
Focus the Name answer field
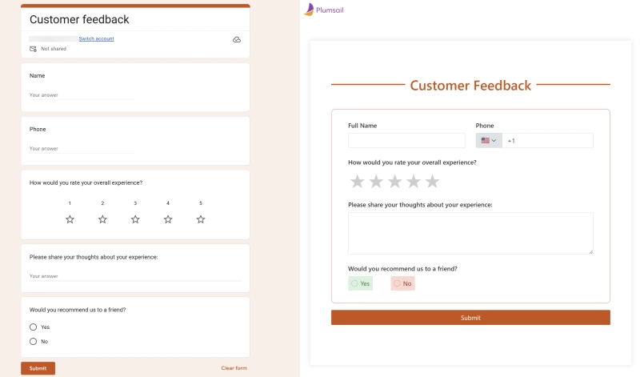click(x=82, y=95)
